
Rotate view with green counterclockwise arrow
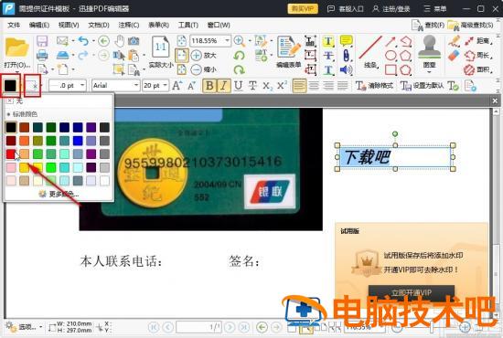click(239, 55)
